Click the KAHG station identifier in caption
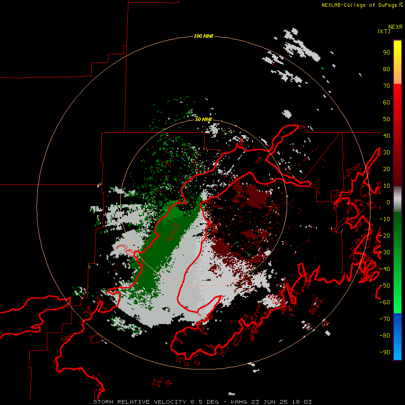Viewport: 405px width, 405px height. click(x=238, y=402)
